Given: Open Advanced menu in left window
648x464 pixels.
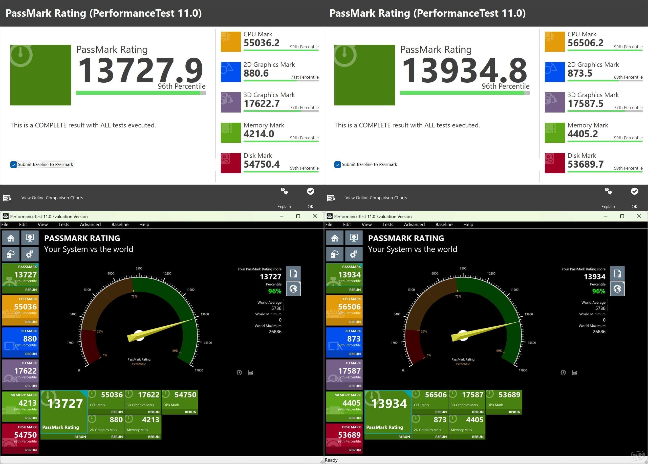Looking at the screenshot, I should [90, 225].
